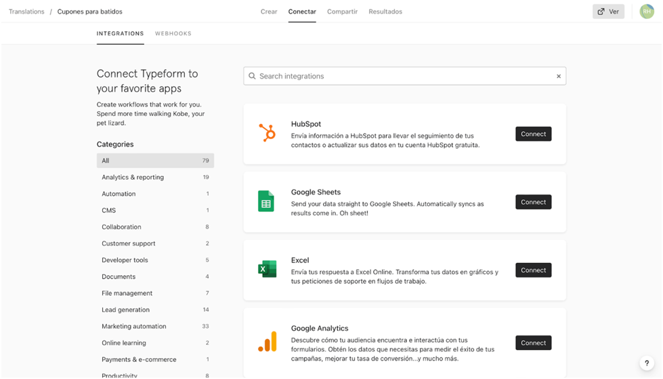Select the Online learning category

[155, 342]
